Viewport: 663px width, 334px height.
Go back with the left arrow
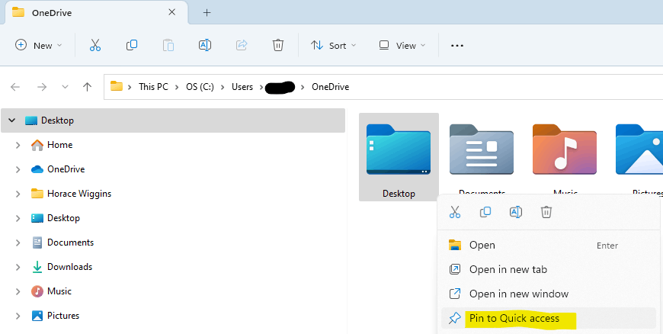click(15, 87)
